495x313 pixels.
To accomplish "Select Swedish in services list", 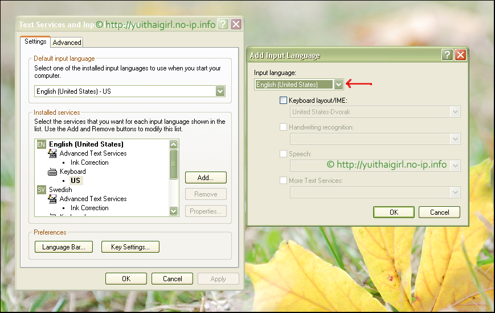I will pos(60,190).
